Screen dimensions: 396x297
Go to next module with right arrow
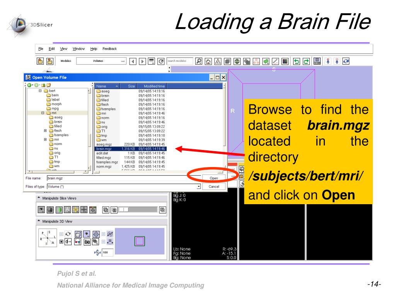pyautogui.click(x=142, y=61)
